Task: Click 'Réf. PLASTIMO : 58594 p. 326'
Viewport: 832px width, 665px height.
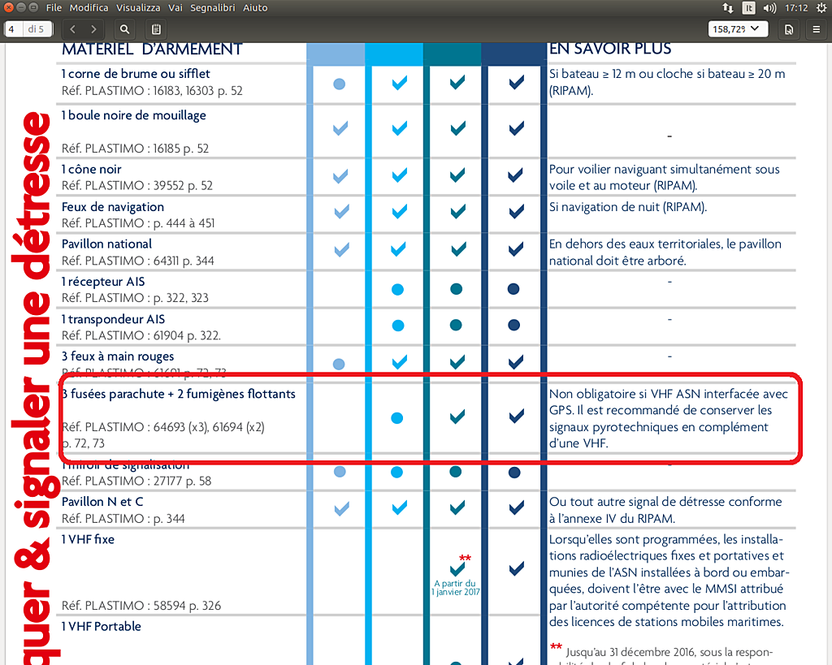Action: click(141, 606)
